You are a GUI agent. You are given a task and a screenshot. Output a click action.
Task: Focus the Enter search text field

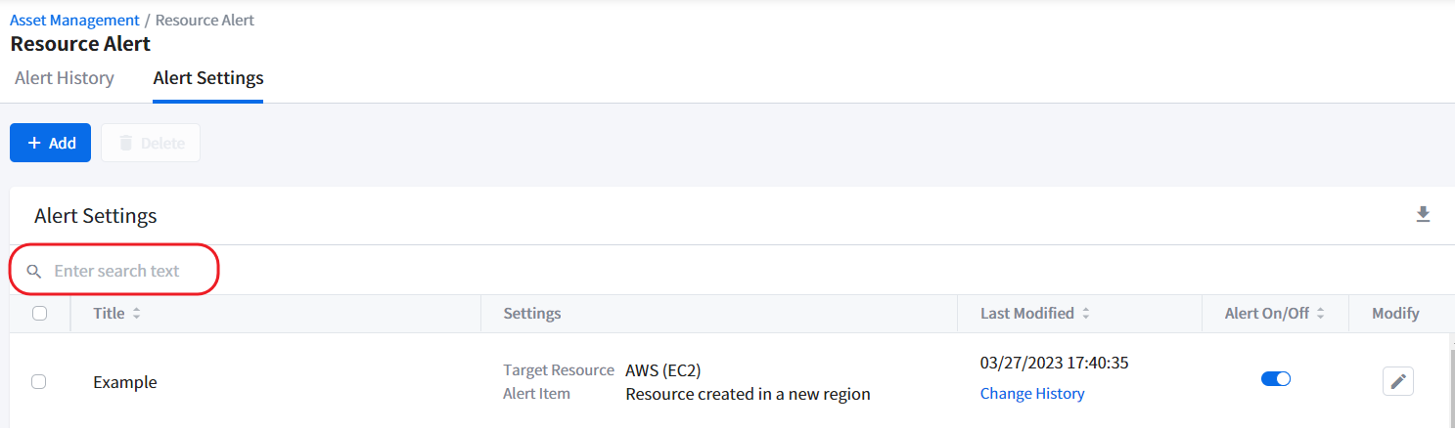point(127,272)
